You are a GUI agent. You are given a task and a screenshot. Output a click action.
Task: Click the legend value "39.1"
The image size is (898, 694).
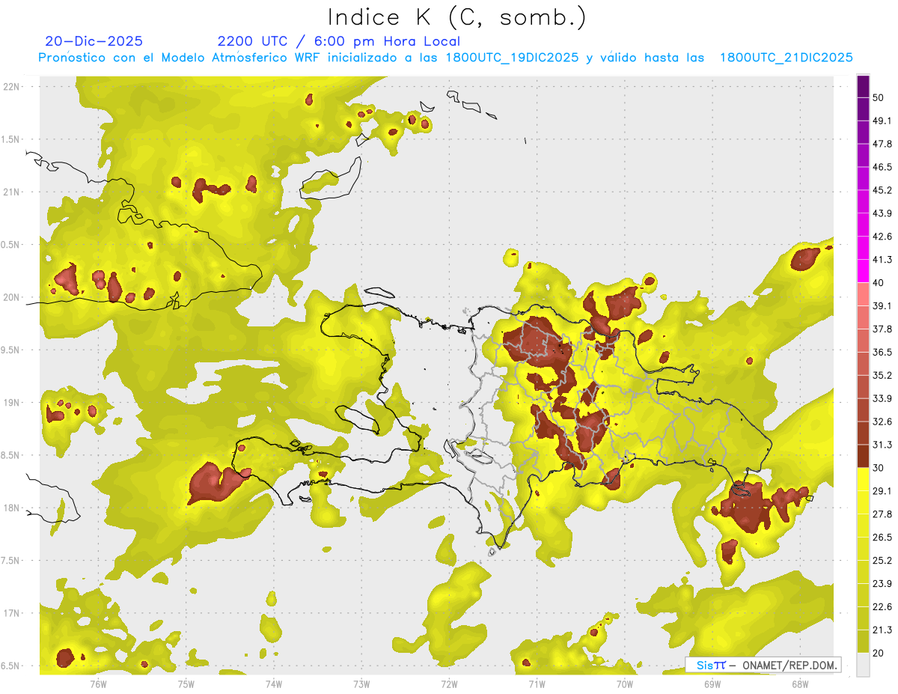pos(882,305)
